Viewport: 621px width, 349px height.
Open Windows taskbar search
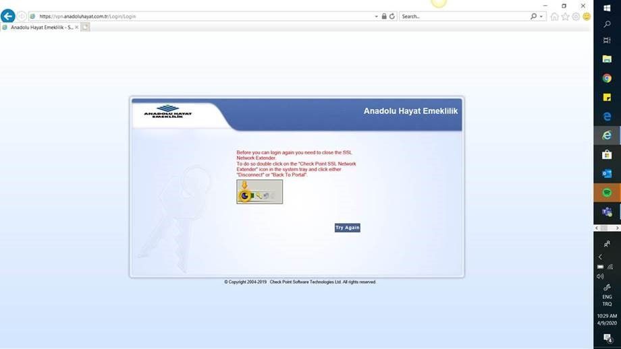coord(607,24)
